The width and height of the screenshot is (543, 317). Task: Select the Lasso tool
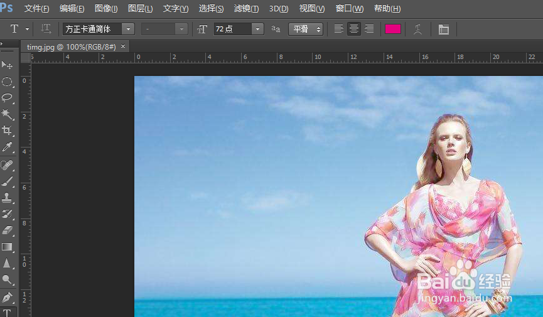coord(7,98)
